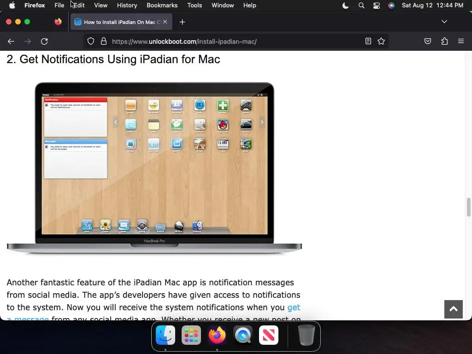The height and width of the screenshot is (354, 472).
Task: Follow the 'get' hyperlink in paragraph
Action: click(294, 307)
